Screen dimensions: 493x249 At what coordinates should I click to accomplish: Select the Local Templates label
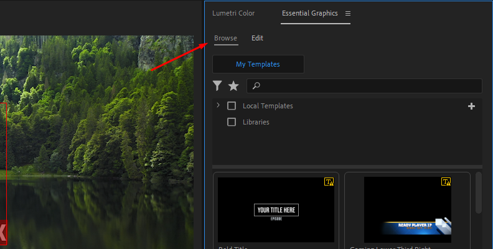point(268,106)
